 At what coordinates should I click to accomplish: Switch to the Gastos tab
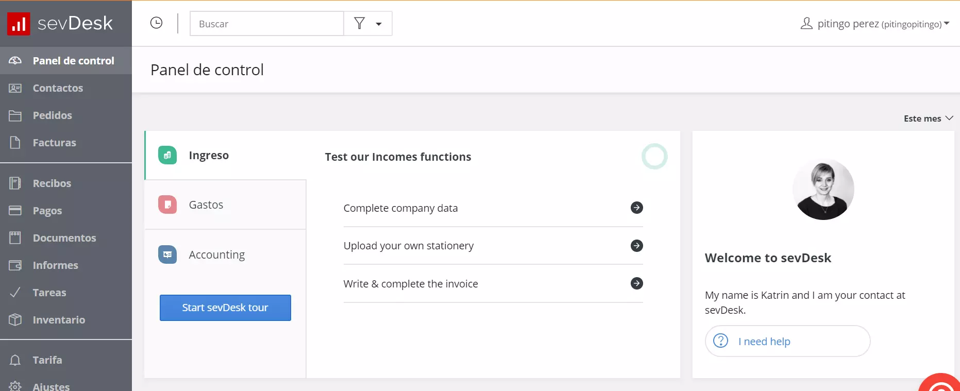click(x=226, y=205)
